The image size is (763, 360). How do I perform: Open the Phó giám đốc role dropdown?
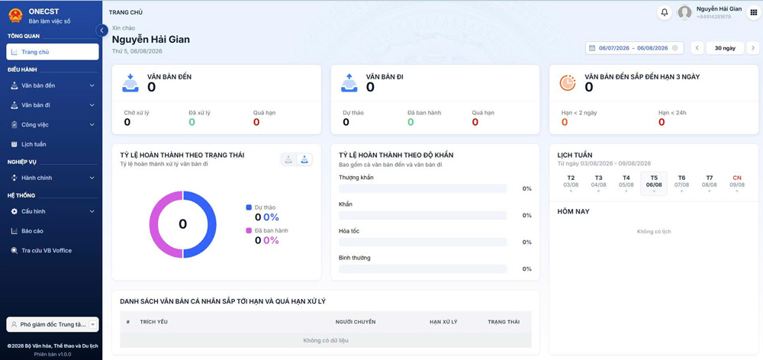pyautogui.click(x=53, y=324)
